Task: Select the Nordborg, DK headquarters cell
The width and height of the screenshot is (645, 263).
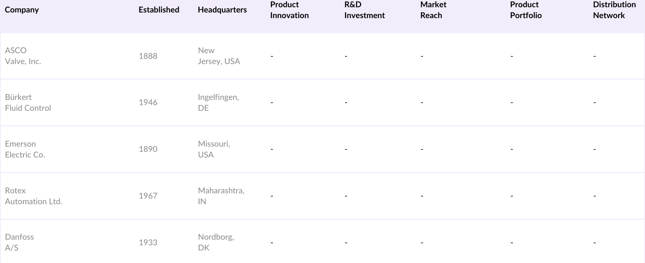Action: coord(216,242)
